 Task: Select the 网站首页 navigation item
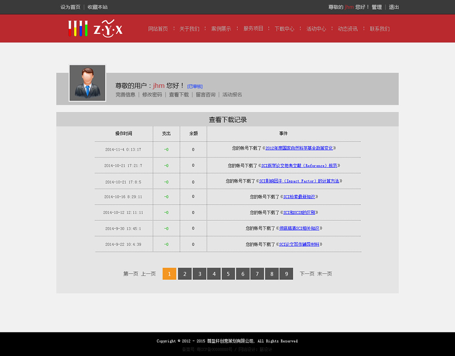[x=158, y=28]
